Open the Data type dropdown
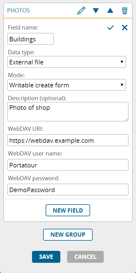Viewport: 136px width, 273px height. point(66,62)
